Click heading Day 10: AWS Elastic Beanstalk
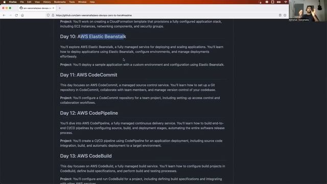Viewport: 327px width, 184px height. [x=93, y=36]
